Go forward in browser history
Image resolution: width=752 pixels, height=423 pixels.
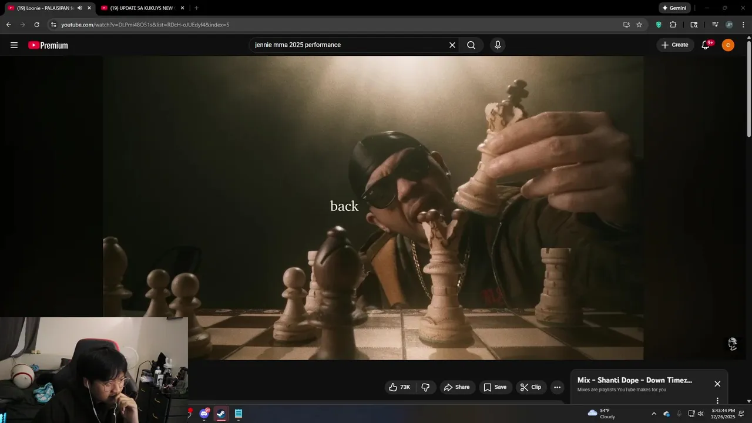click(x=22, y=25)
